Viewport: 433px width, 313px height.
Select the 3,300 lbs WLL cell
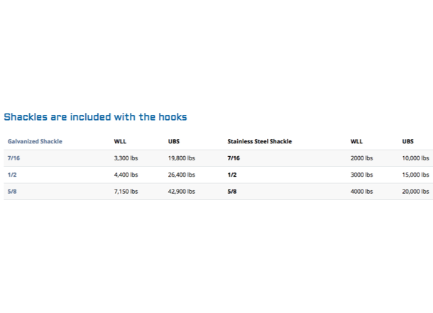[126, 158]
